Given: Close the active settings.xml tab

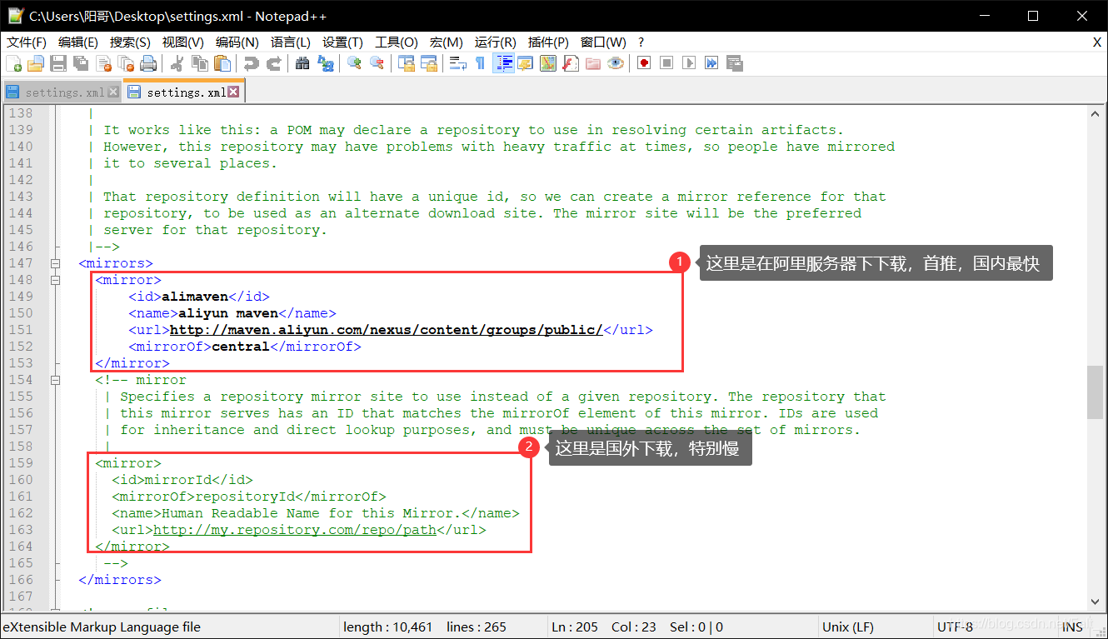Looking at the screenshot, I should [x=233, y=92].
